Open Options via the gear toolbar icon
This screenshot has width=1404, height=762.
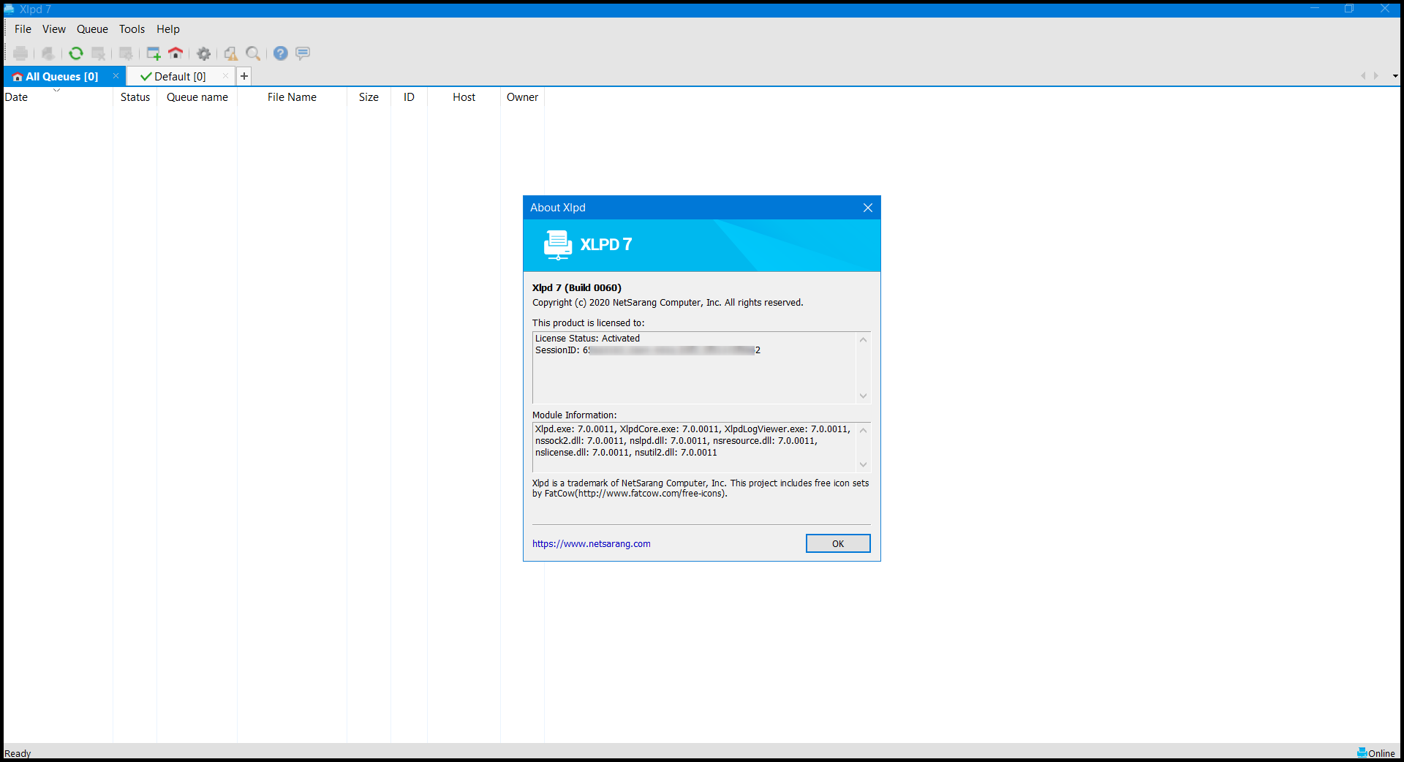[x=203, y=53]
